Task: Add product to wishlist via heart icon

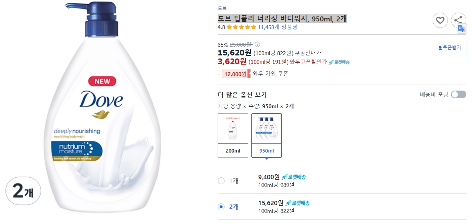Action: tap(440, 20)
